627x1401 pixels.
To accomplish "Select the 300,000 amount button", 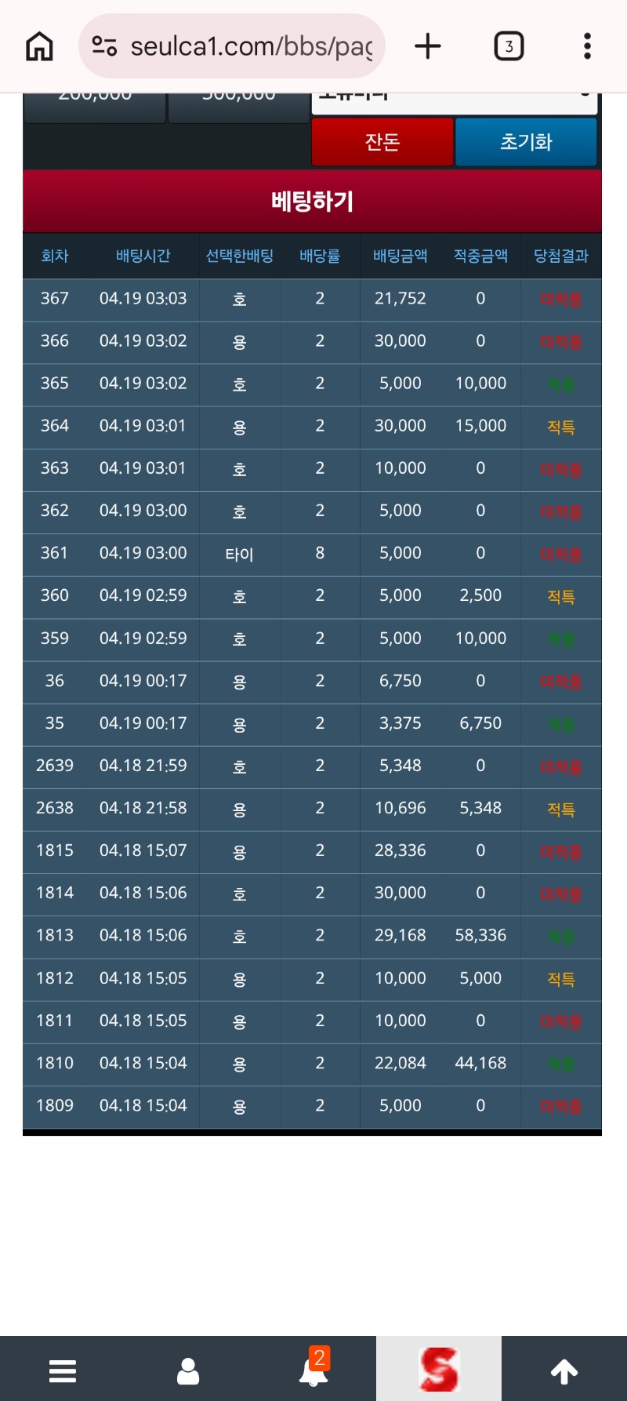I will 239,107.
